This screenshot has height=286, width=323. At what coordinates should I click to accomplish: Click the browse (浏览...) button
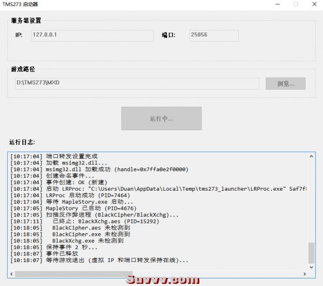tap(285, 83)
